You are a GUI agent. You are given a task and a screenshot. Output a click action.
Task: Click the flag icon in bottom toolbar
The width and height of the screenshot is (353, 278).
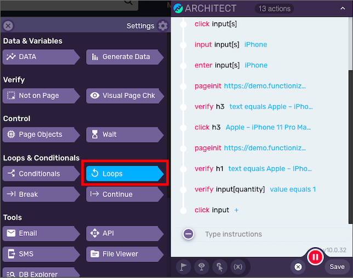(x=184, y=267)
